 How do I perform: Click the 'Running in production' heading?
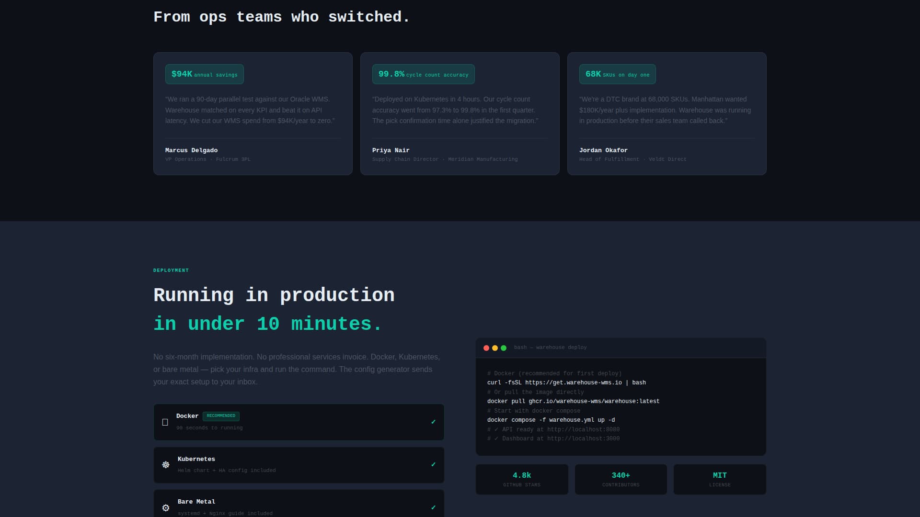click(274, 295)
